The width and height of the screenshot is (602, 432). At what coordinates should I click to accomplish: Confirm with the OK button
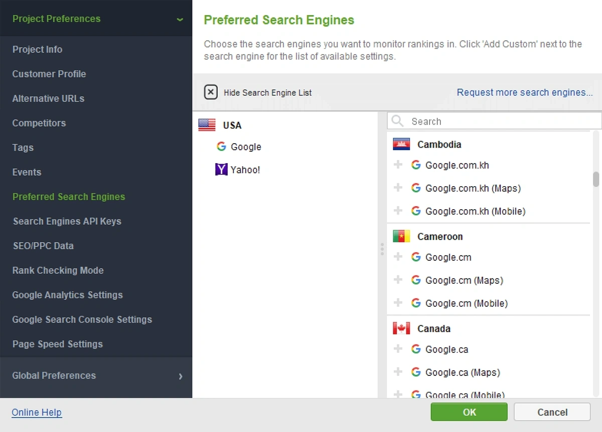point(469,412)
